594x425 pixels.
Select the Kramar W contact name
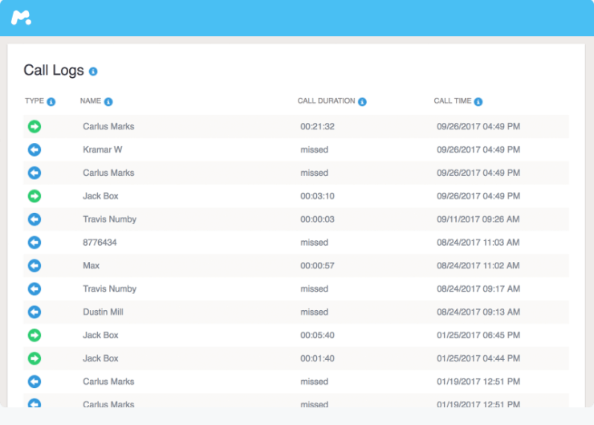102,150
